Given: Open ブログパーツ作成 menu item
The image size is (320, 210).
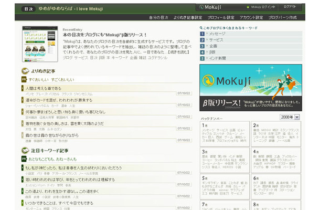Looking at the screenshot, I should 282,17.
